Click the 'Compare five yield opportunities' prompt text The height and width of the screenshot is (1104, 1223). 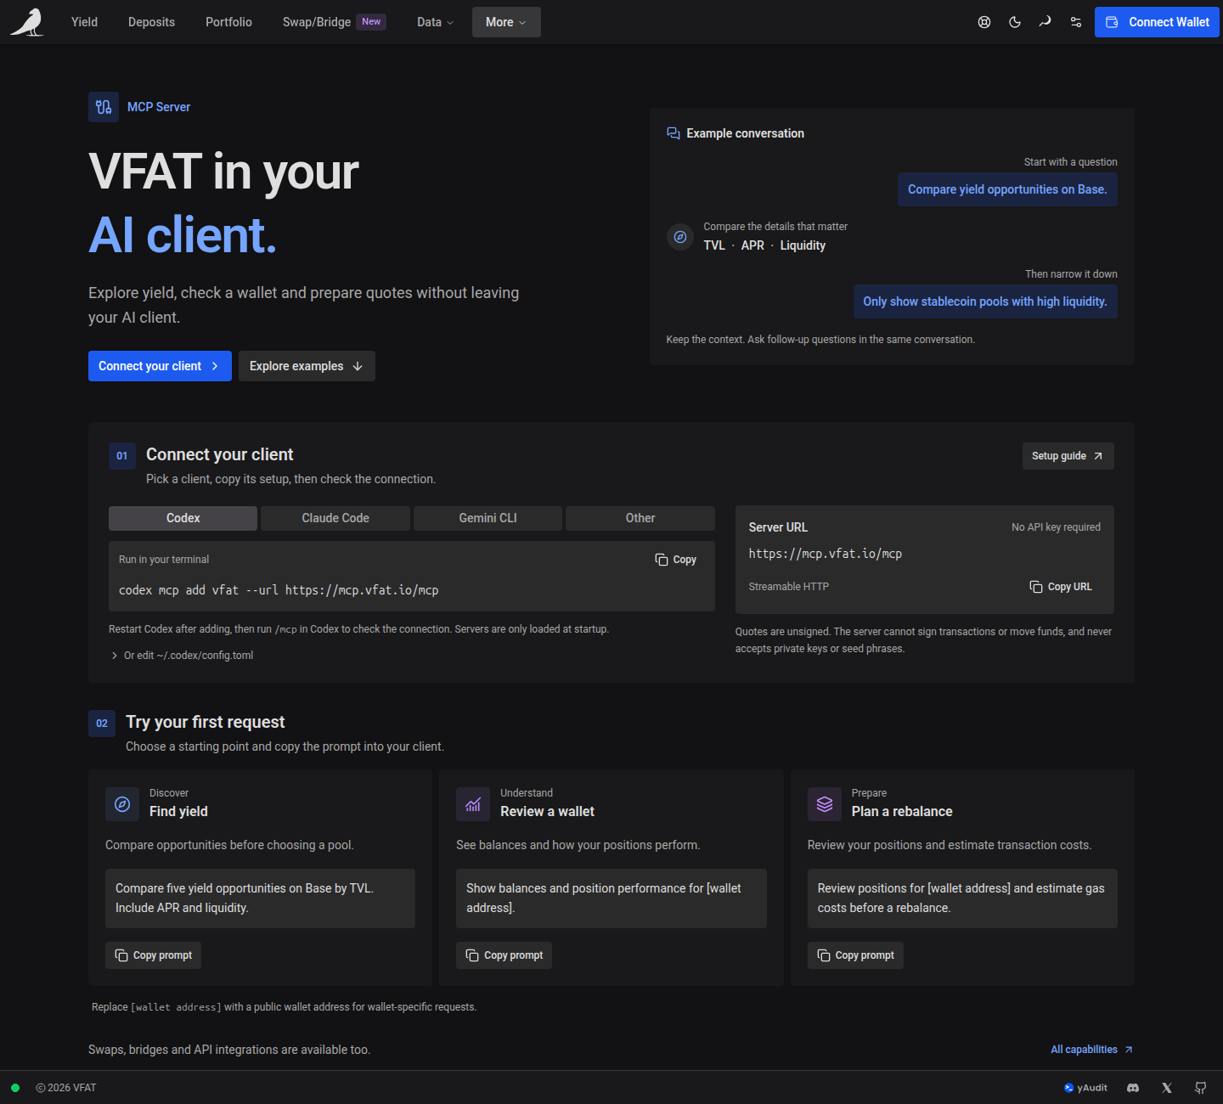(260, 898)
